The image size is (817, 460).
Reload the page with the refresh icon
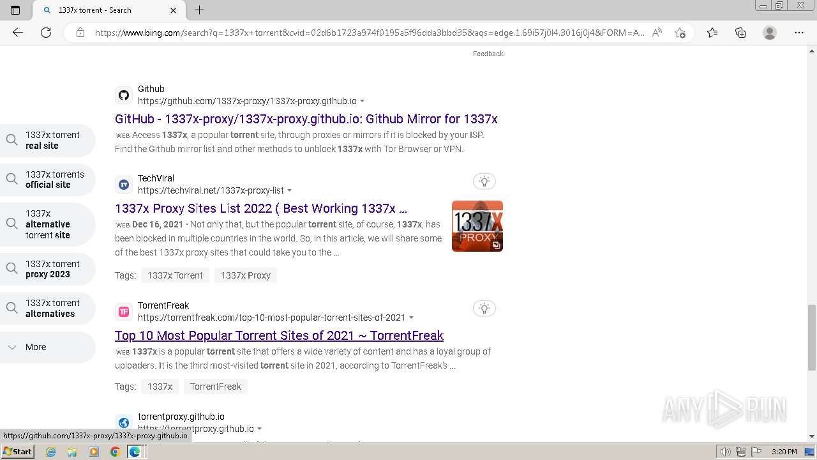pos(46,33)
